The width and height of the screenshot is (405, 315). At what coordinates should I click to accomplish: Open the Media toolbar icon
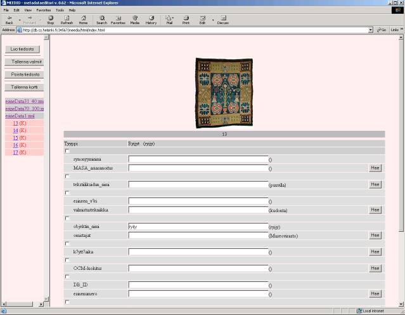tap(134, 20)
